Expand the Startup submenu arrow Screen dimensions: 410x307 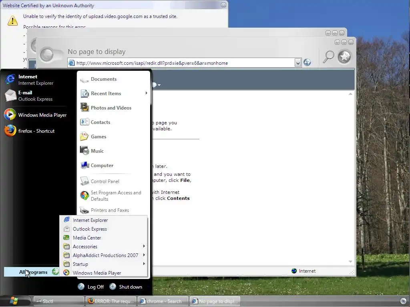tap(144, 264)
